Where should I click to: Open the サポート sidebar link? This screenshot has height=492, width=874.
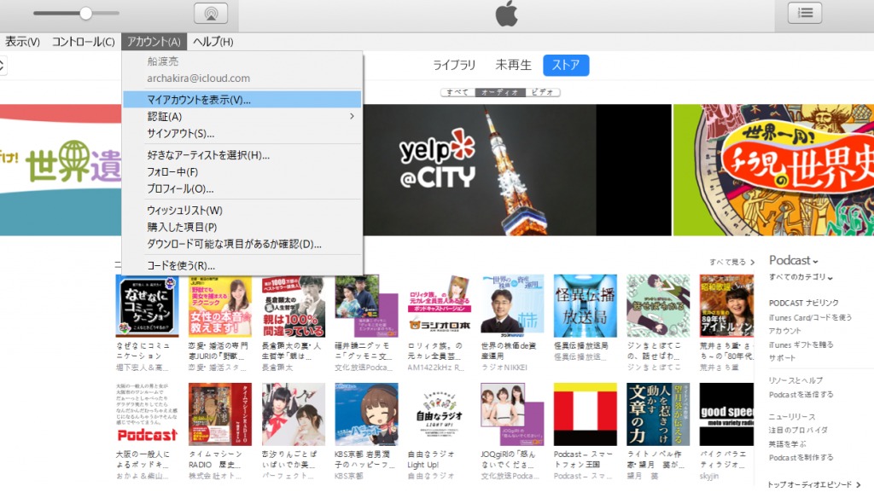(x=782, y=358)
